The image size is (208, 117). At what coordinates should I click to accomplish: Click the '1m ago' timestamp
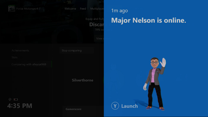tap(120, 11)
